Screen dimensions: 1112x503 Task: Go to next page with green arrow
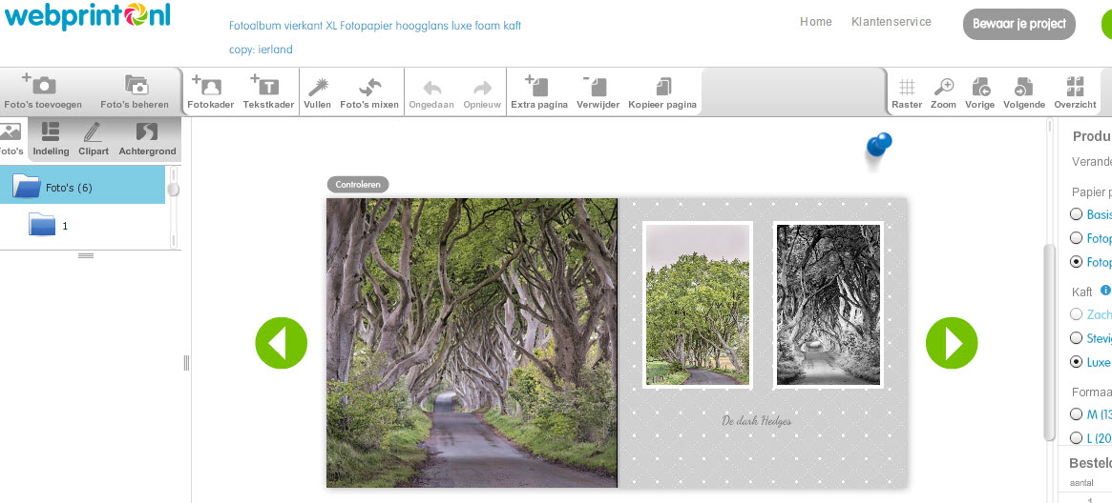tap(952, 343)
